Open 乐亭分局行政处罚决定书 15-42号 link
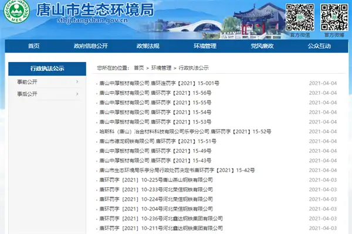Viewport: 352px width, 234px height. (x=177, y=170)
